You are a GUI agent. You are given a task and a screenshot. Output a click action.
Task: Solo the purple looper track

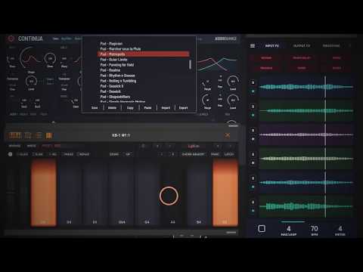click(x=253, y=131)
